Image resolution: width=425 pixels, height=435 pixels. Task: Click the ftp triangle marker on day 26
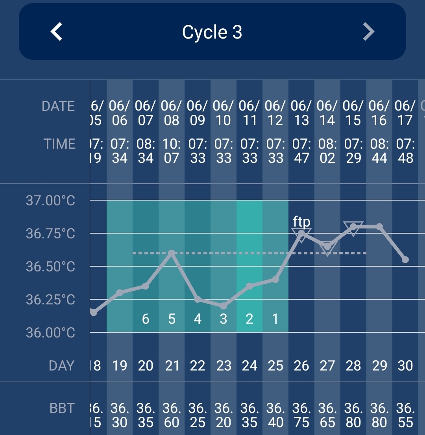click(x=301, y=234)
